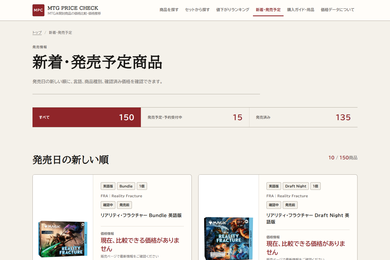Click FRA | Reality Fracture on Draft Night card
This screenshot has width=390, height=260.
pos(287,196)
